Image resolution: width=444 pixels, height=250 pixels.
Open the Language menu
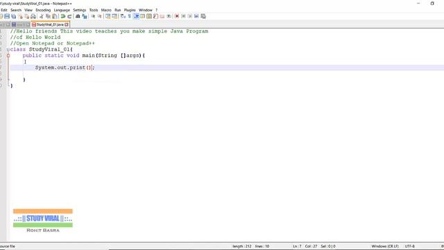(x=62, y=10)
